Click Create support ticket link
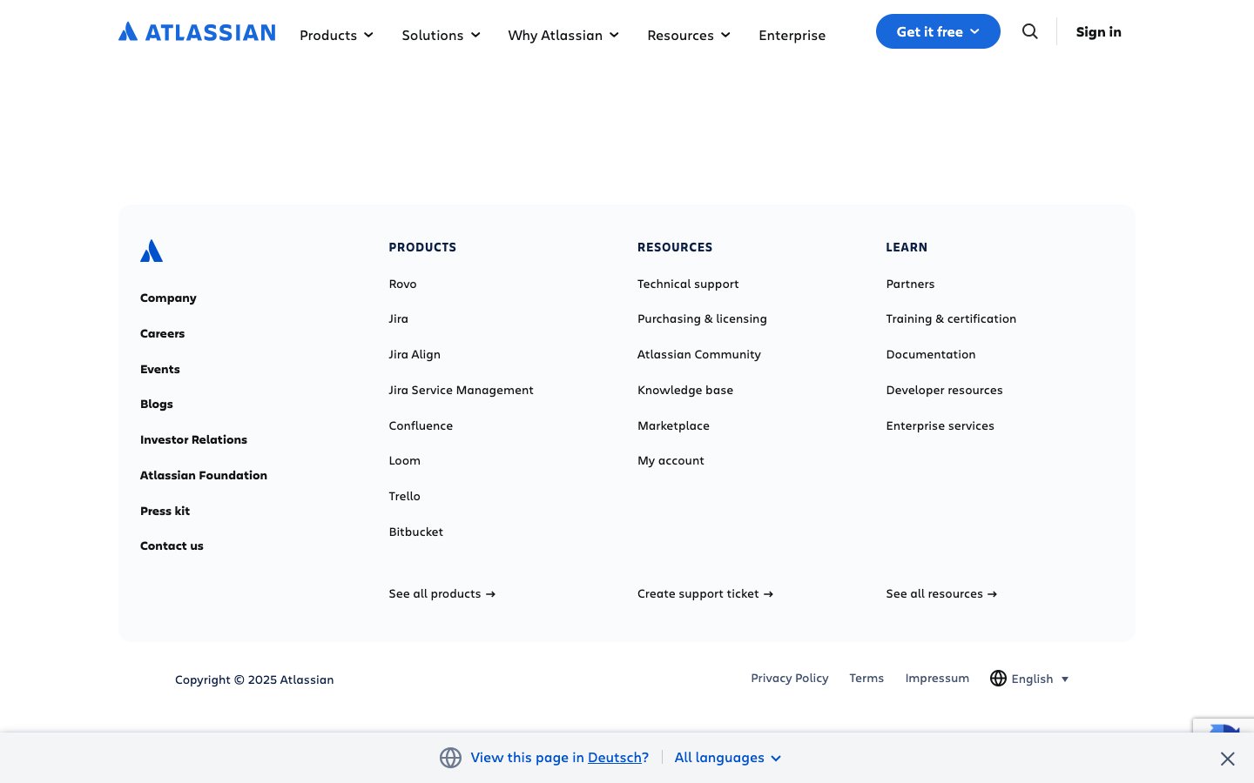 coord(705,593)
